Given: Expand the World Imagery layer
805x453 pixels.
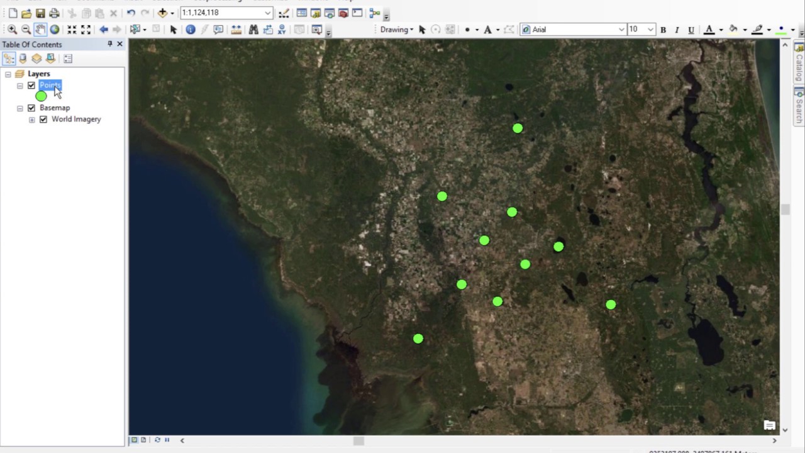Looking at the screenshot, I should point(32,120).
